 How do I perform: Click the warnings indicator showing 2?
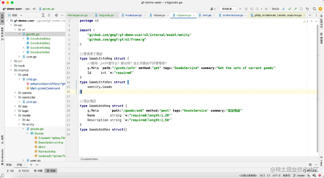[x=306, y=21]
